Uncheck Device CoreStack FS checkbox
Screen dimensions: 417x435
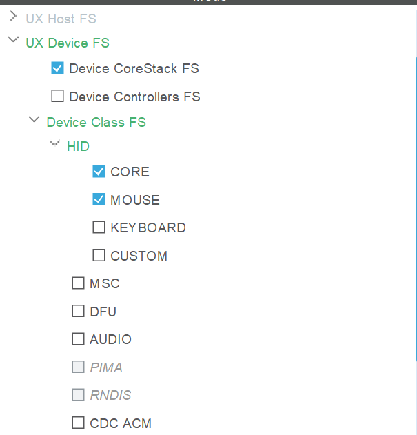57,68
